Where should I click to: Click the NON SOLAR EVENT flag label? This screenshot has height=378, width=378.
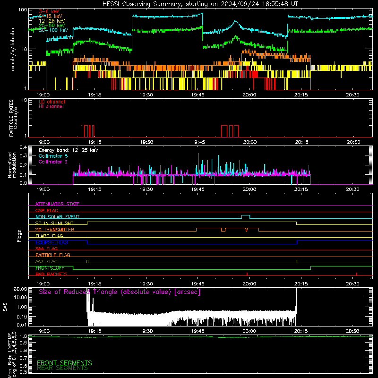[57, 217]
